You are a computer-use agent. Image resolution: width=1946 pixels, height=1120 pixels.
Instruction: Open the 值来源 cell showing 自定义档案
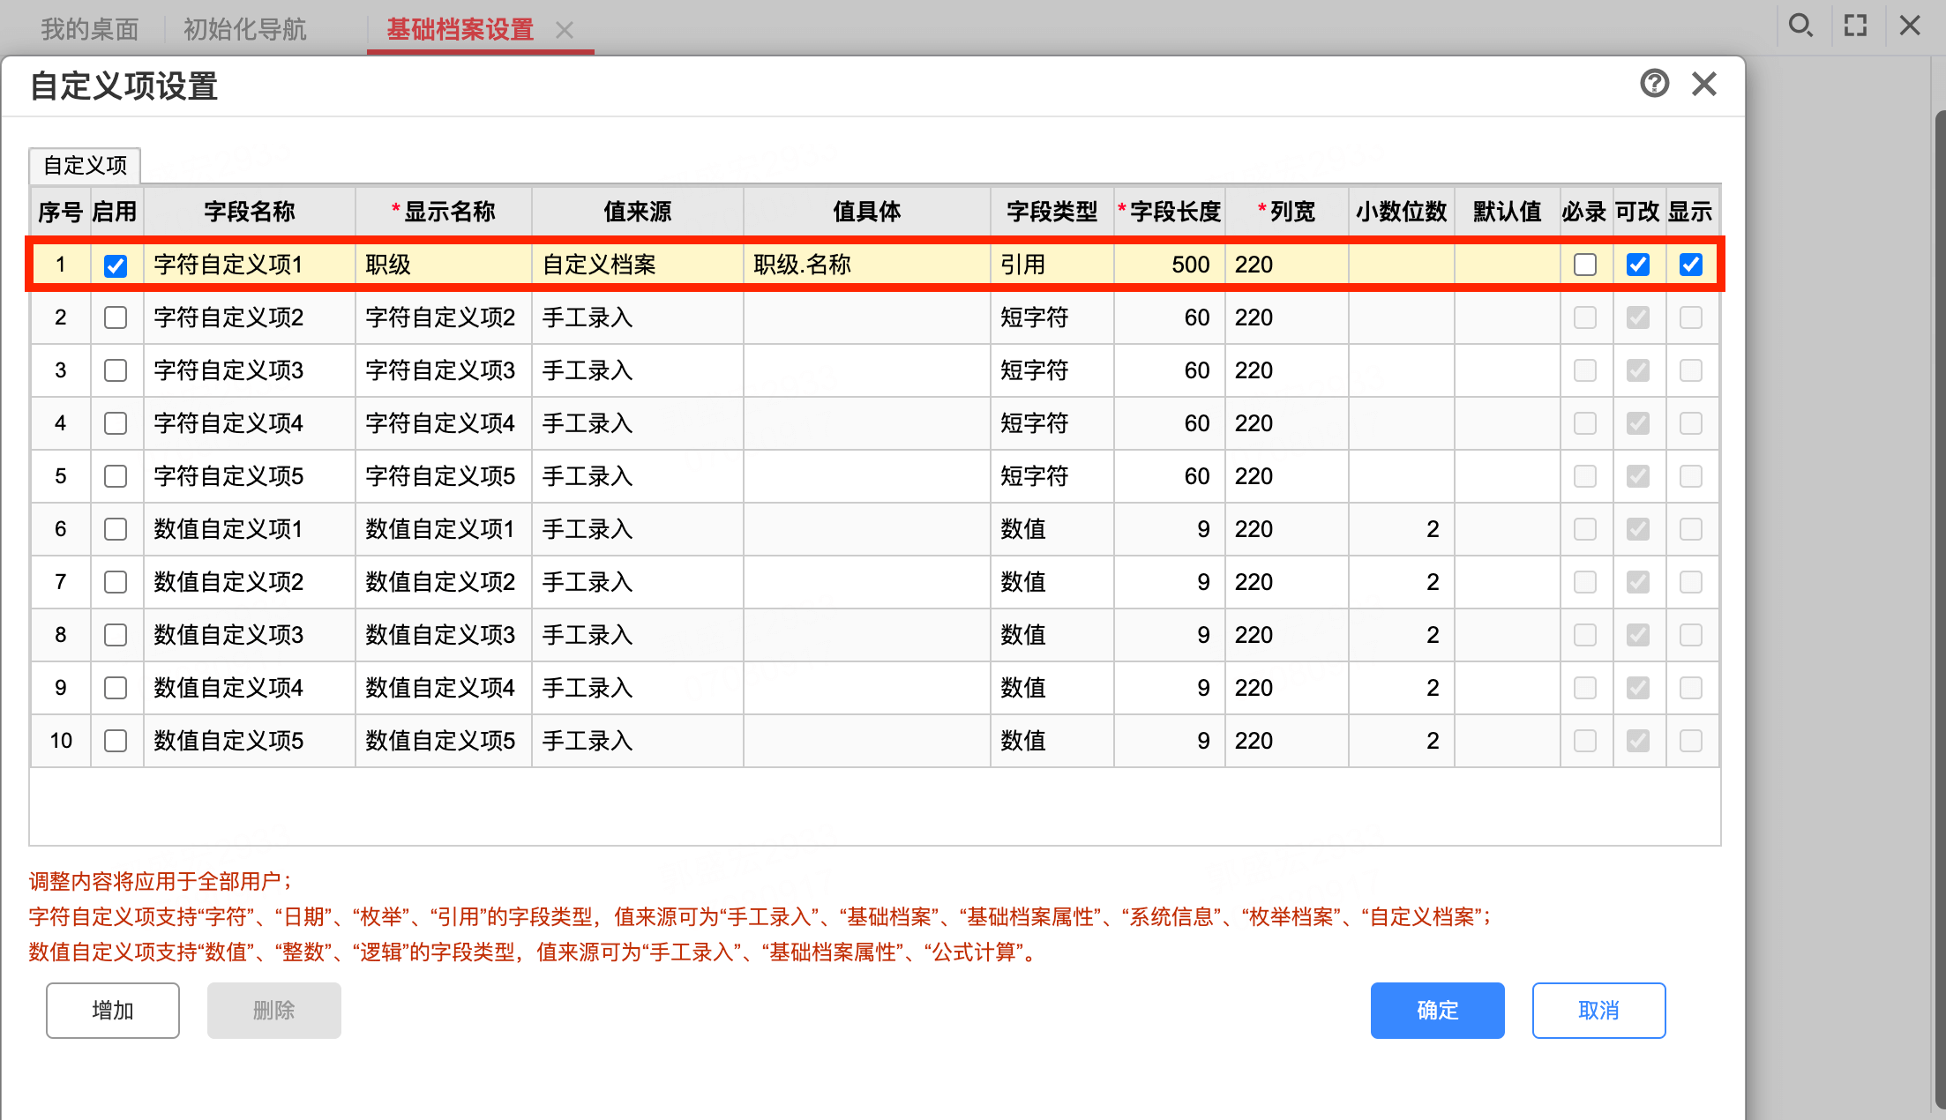pos(638,265)
